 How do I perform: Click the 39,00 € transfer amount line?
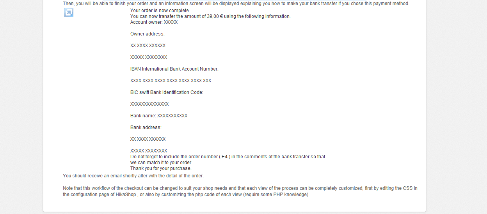210,16
